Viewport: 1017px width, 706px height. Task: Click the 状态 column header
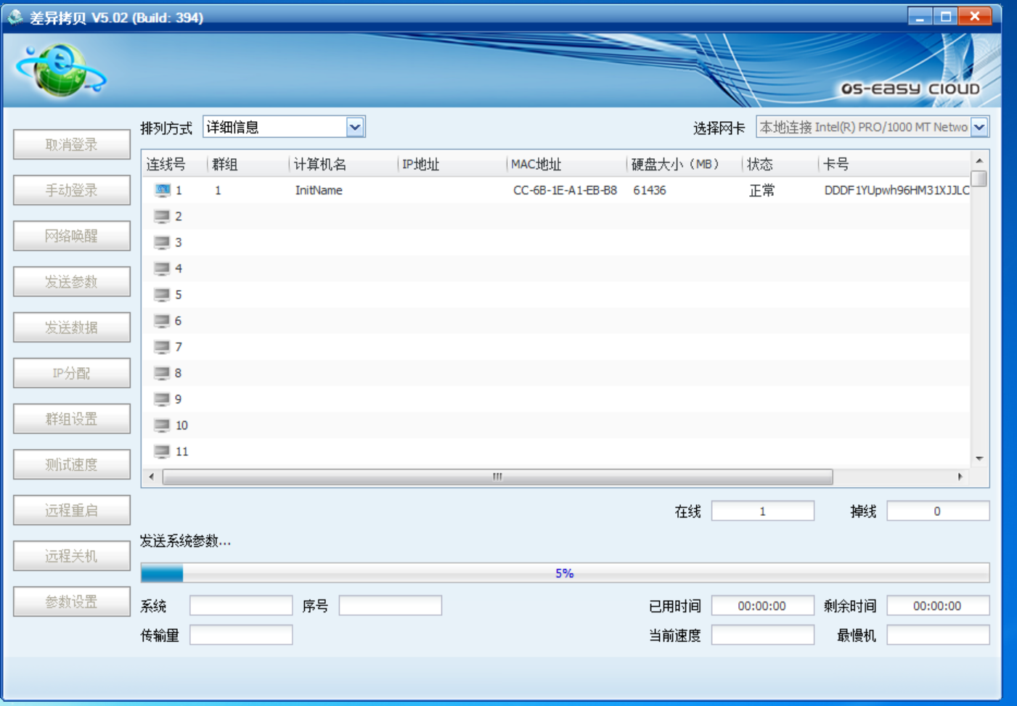tap(760, 165)
